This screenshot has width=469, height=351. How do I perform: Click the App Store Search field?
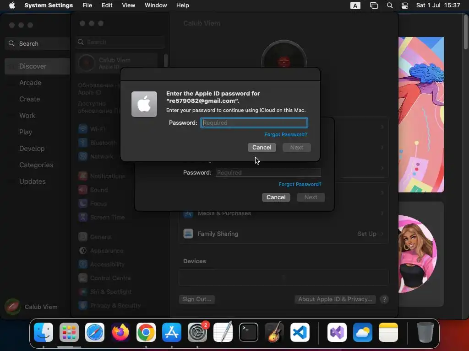(38, 43)
